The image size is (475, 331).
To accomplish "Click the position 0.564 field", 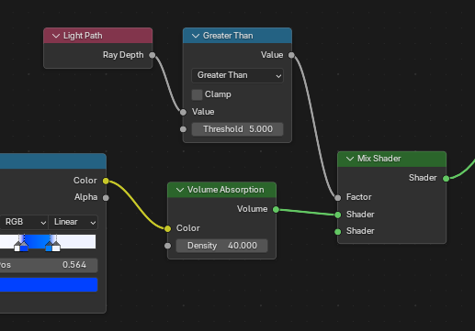I will [x=49, y=265].
